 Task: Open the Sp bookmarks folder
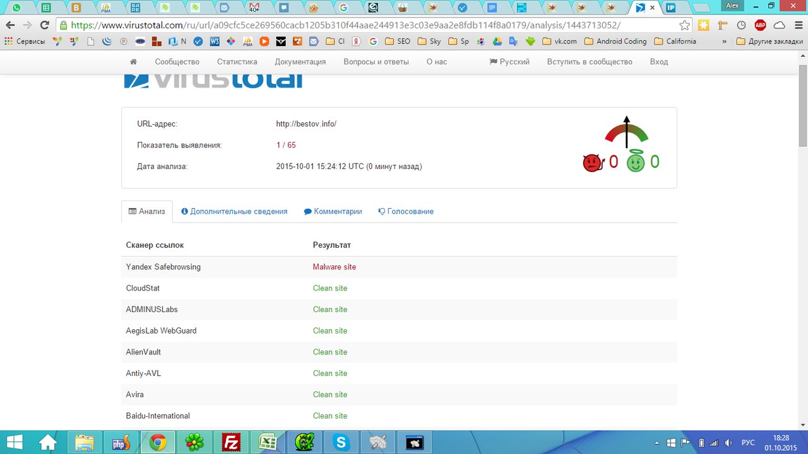pos(459,42)
